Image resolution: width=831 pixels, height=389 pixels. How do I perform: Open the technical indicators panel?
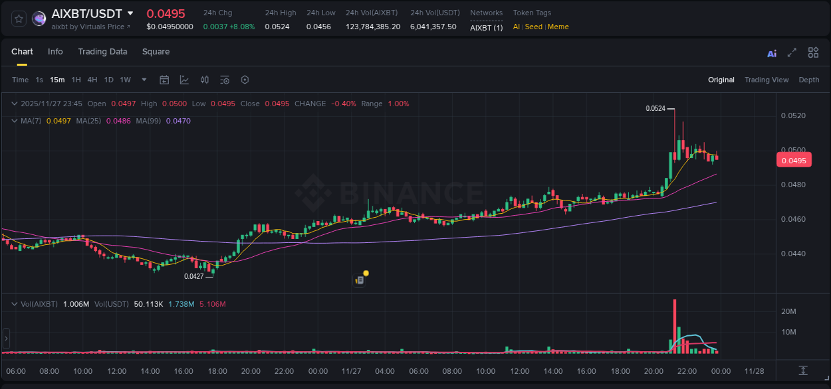225,80
